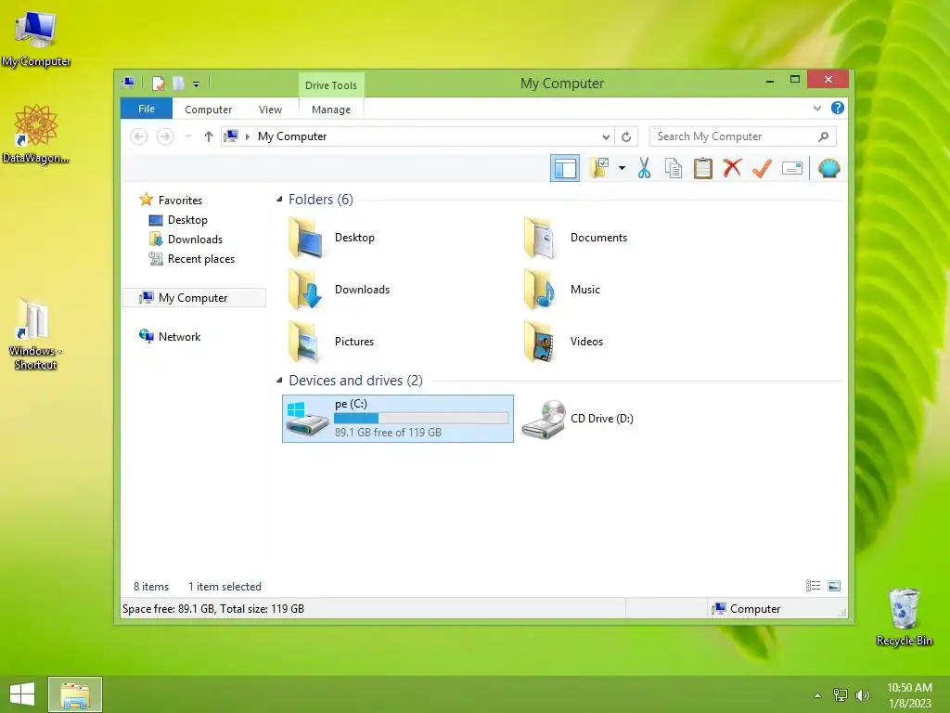Switch to the large icons view button
Image resolution: width=950 pixels, height=713 pixels.
[834, 586]
